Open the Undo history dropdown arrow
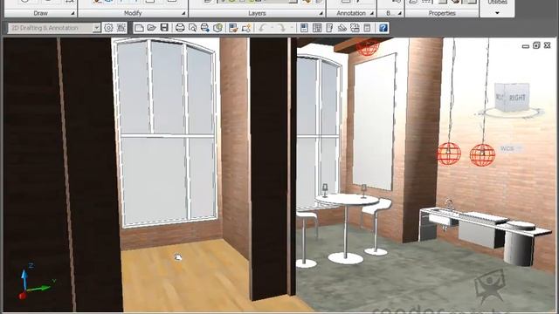Screen dimensions: 559x314 pos(272,28)
